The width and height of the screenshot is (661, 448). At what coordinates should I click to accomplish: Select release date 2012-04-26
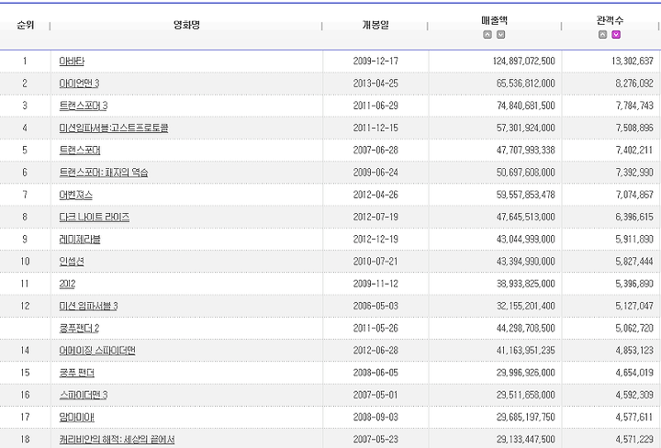coord(375,195)
